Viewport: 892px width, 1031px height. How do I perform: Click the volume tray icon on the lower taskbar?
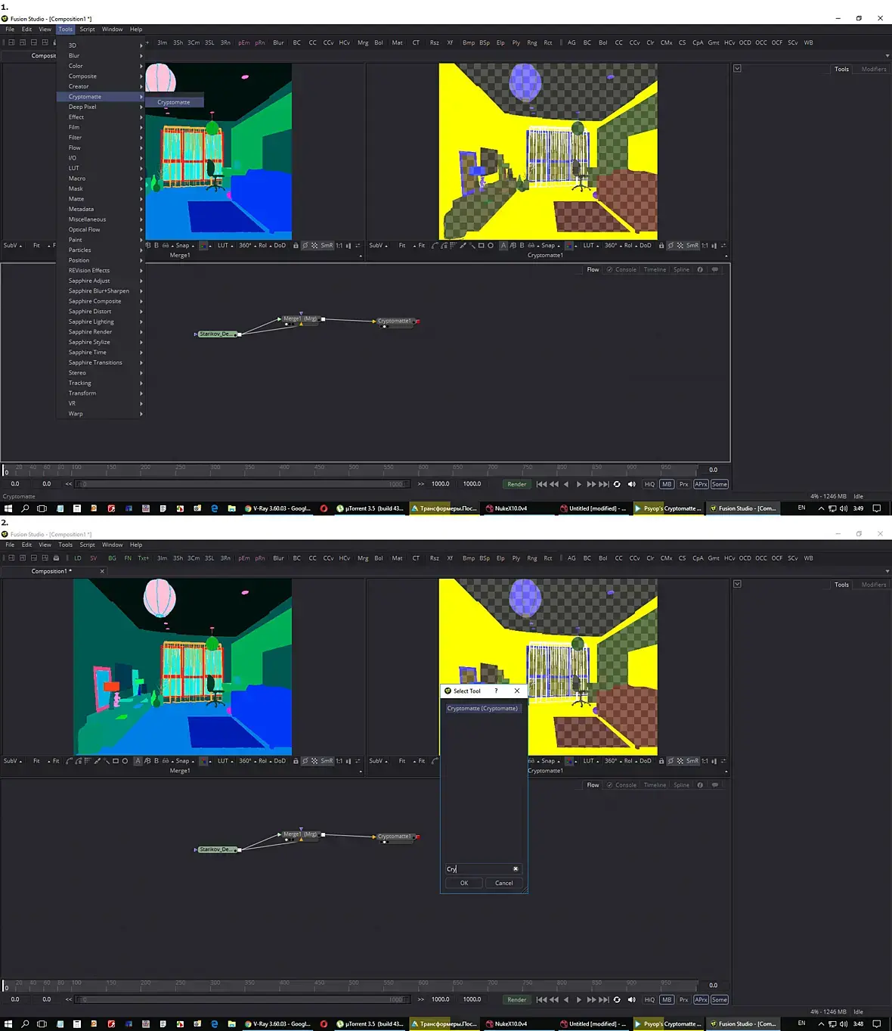pyautogui.click(x=843, y=1023)
